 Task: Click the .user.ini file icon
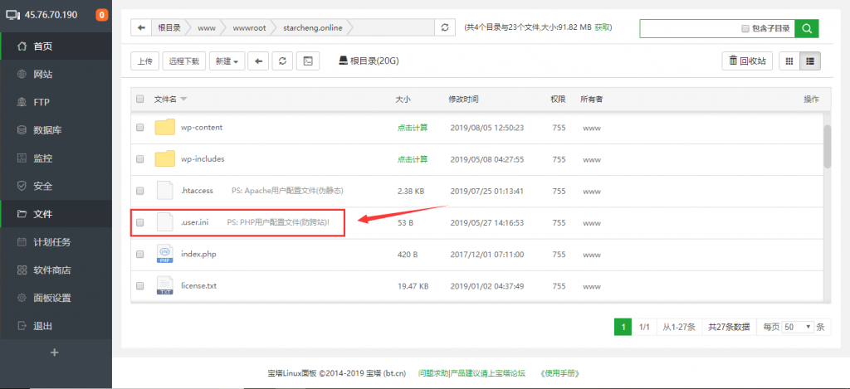pyautogui.click(x=165, y=222)
